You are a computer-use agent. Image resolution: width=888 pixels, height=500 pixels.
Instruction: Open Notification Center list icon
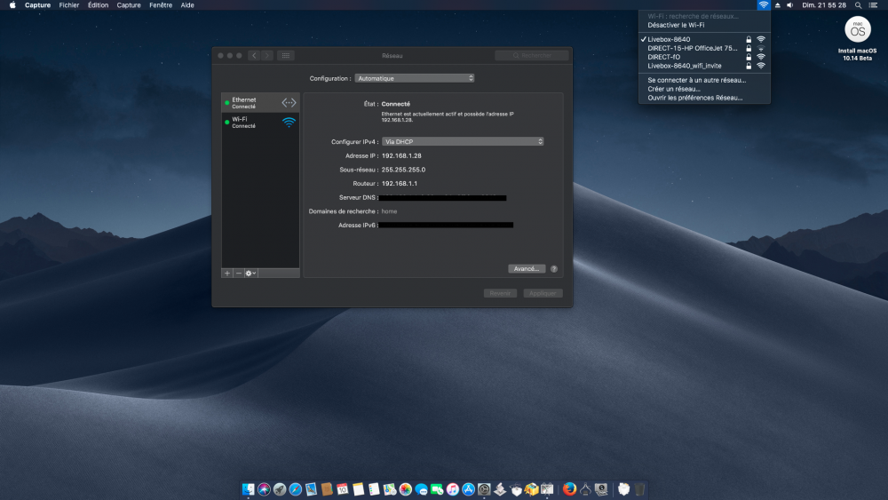pos(873,5)
